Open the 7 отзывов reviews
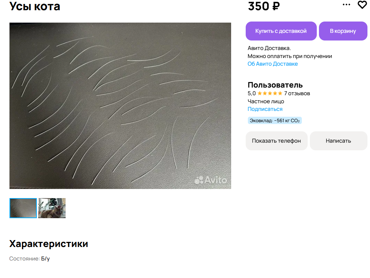The height and width of the screenshot is (278, 370). click(x=297, y=93)
